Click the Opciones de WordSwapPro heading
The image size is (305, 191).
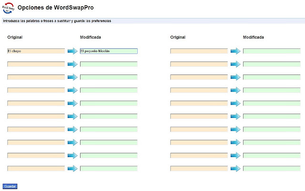pyautogui.click(x=56, y=8)
